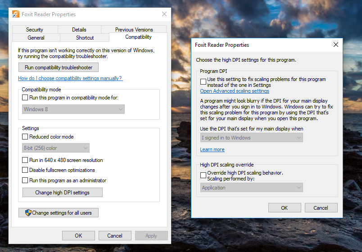This screenshot has width=362, height=252.
Task: Open Advanced scaling settings link
Action: 235,91
